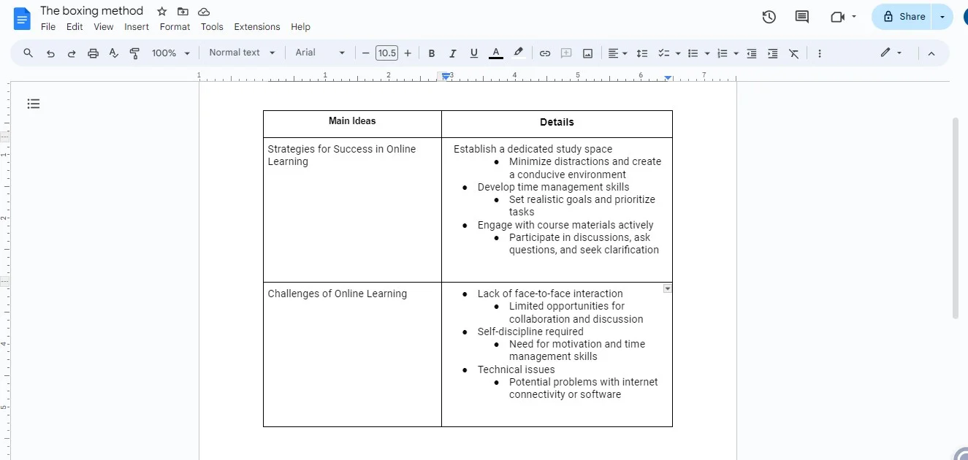Select the paint format tool
The height and width of the screenshot is (460, 968).
click(134, 53)
